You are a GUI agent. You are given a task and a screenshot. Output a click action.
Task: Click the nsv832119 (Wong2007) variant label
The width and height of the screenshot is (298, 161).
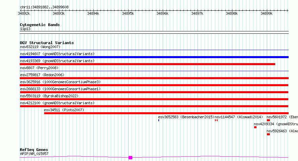40,47
